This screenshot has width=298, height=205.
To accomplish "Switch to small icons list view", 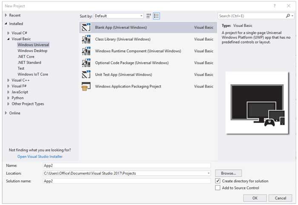I will pos(157,16).
